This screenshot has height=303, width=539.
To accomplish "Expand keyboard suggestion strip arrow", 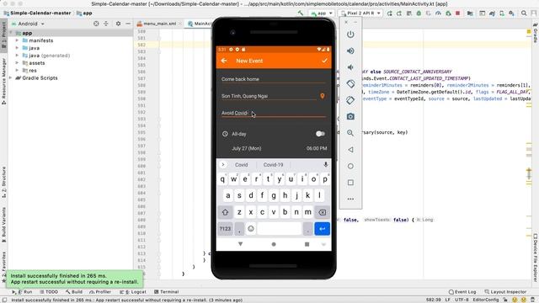I will click(222, 165).
